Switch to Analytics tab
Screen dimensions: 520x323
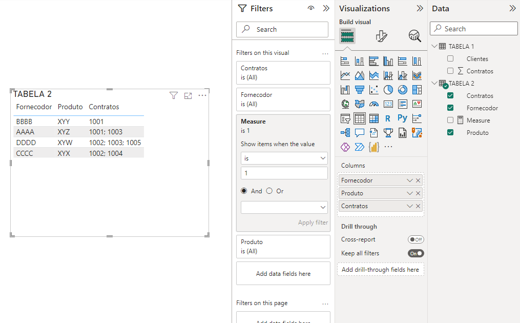415,36
